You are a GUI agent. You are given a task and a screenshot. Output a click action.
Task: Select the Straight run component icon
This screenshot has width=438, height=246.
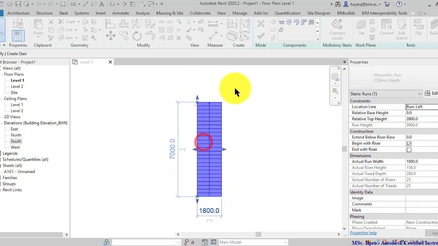click(282, 22)
